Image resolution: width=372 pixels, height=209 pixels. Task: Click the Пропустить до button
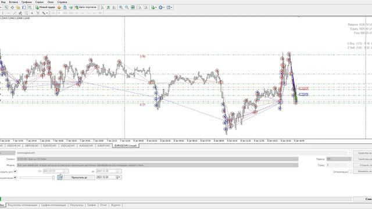pos(79,178)
